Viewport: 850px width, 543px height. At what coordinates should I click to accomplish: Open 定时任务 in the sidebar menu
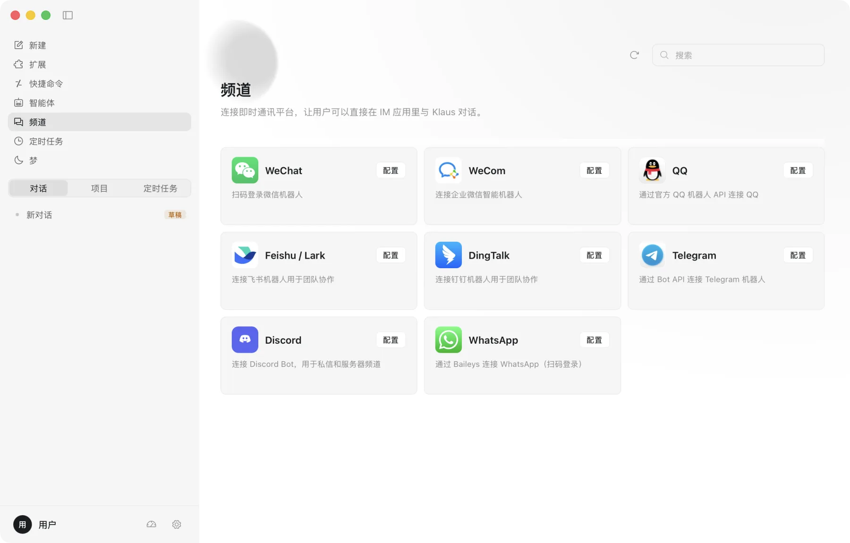(99, 141)
